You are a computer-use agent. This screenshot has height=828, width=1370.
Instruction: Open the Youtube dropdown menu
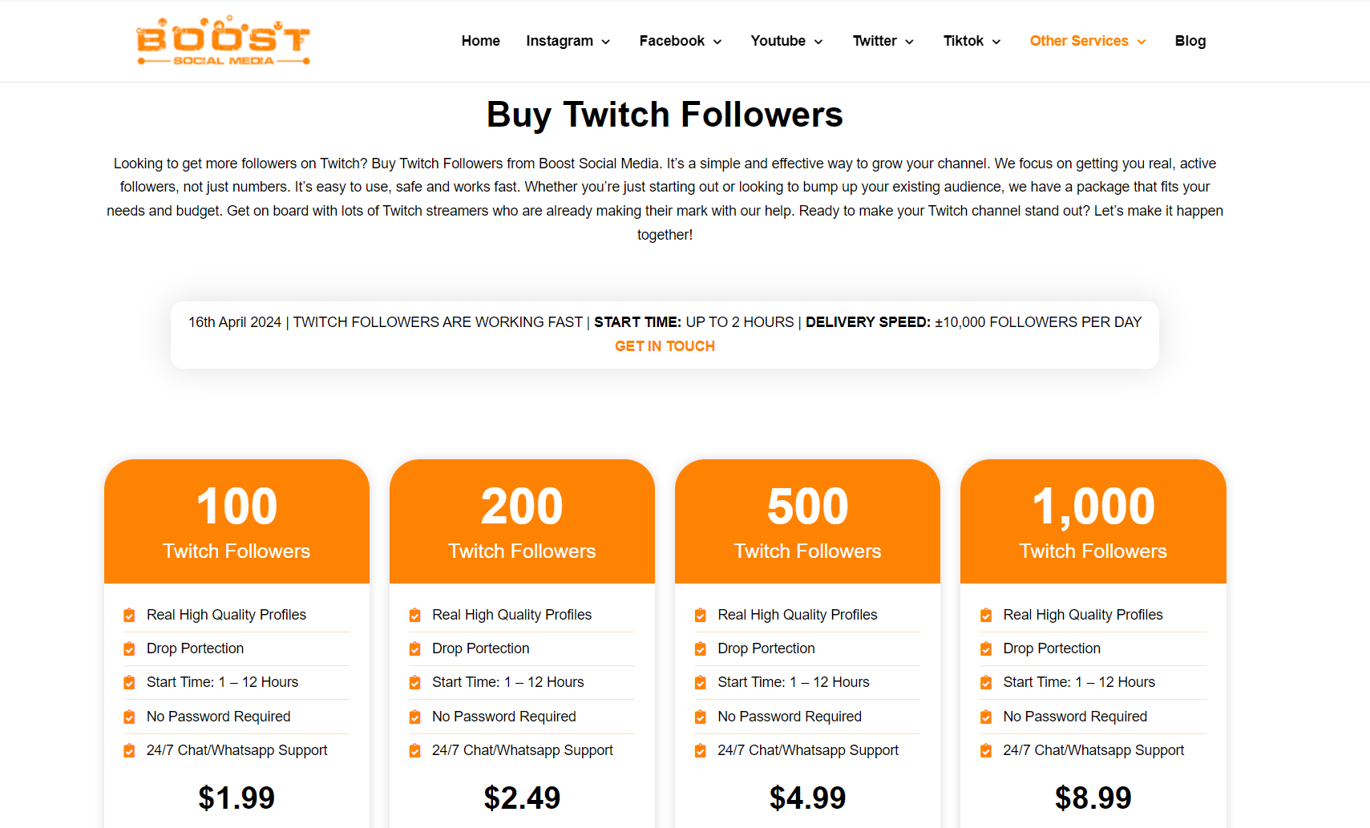coord(786,41)
